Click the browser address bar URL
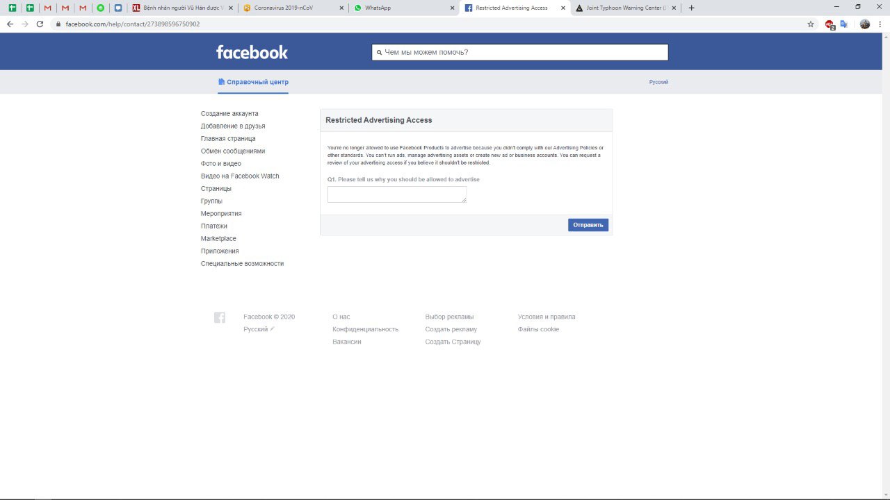890x500 pixels. tap(133, 24)
